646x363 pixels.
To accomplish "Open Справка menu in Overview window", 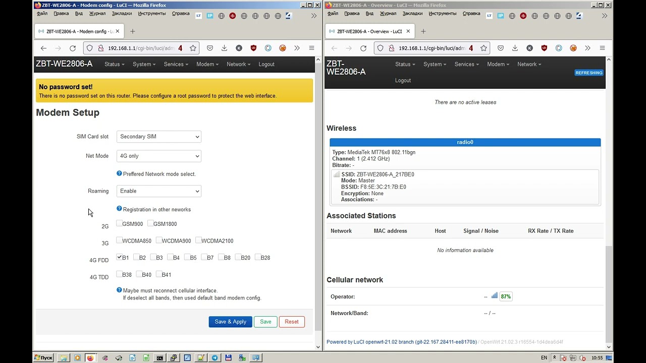I will click(471, 14).
